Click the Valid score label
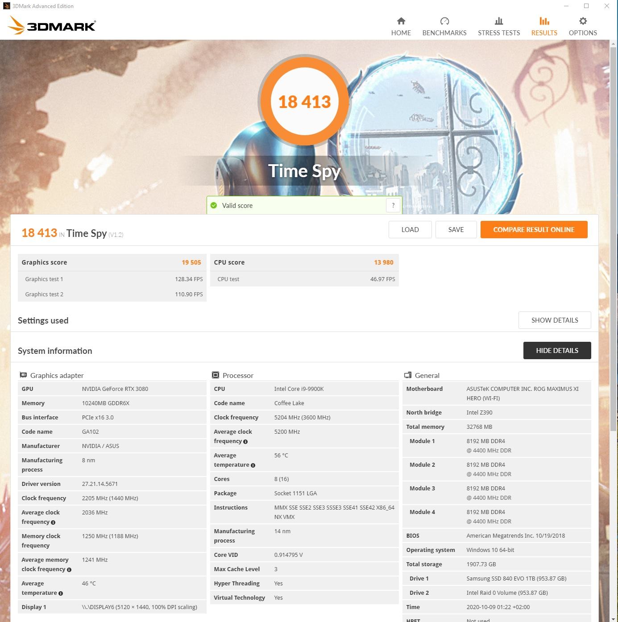Screen dimensions: 618x622 (x=237, y=205)
